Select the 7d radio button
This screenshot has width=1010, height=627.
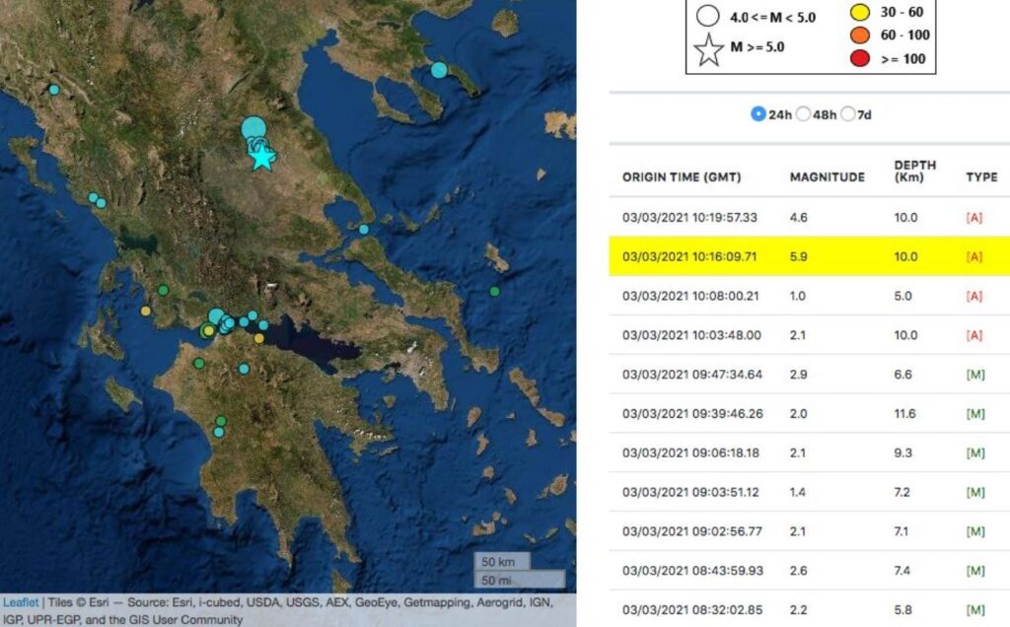[847, 114]
